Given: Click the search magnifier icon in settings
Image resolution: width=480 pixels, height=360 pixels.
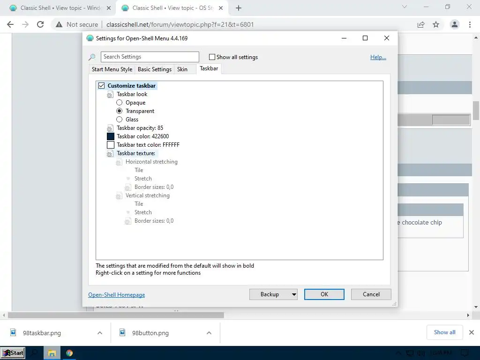Looking at the screenshot, I should 92,57.
